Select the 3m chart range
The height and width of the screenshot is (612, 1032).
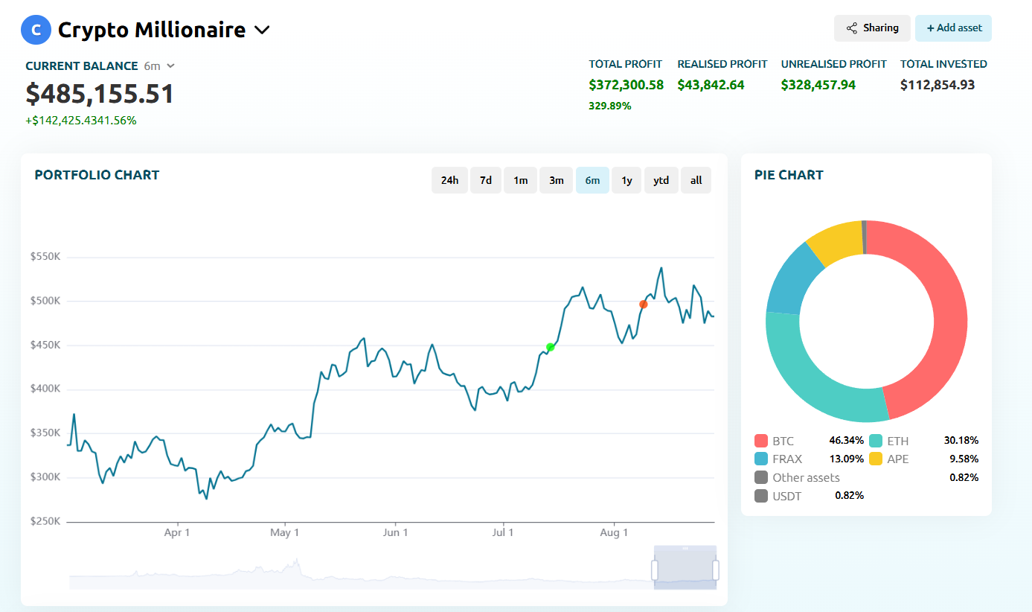pyautogui.click(x=556, y=179)
